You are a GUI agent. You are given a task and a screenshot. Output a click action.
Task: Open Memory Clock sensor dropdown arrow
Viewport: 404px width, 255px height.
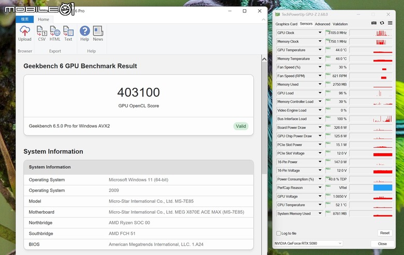(x=320, y=41)
